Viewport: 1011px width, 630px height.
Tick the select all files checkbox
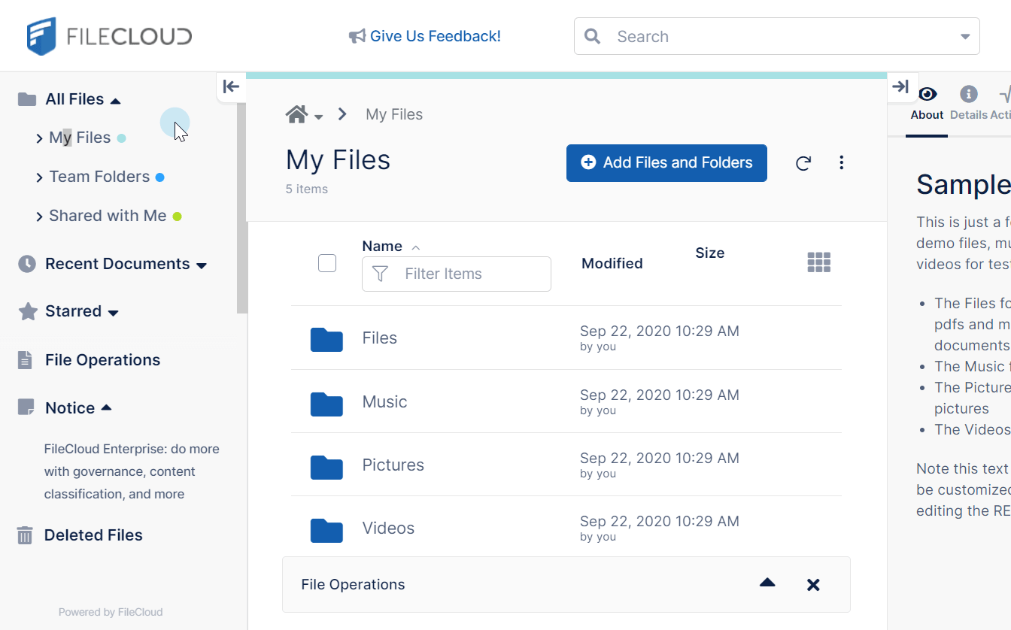327,263
